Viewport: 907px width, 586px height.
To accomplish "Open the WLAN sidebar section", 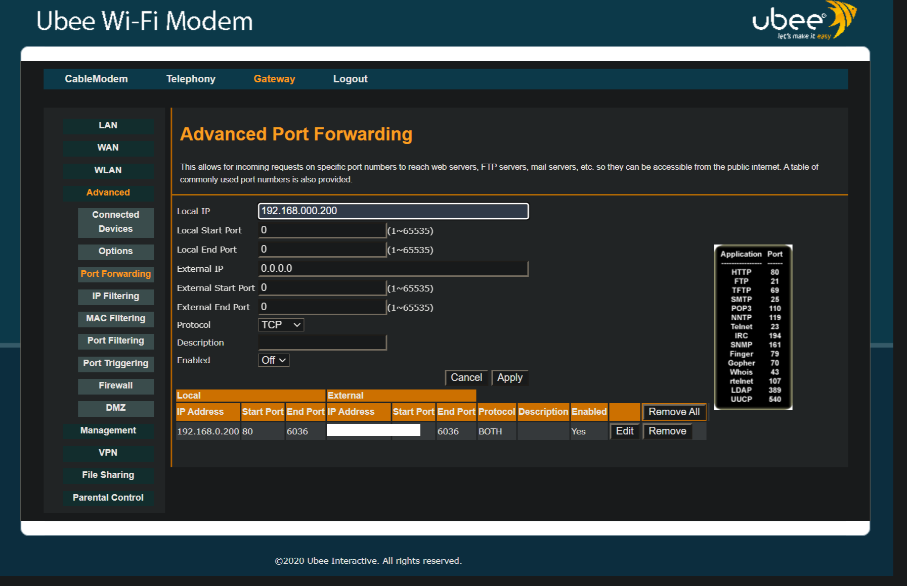I will coord(108,170).
